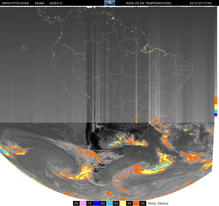Click the -40 legend label
This screenshot has height=206, width=219.
pyautogui.click(x=130, y=203)
